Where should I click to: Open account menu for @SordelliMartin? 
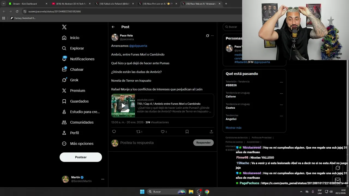pos(83,179)
